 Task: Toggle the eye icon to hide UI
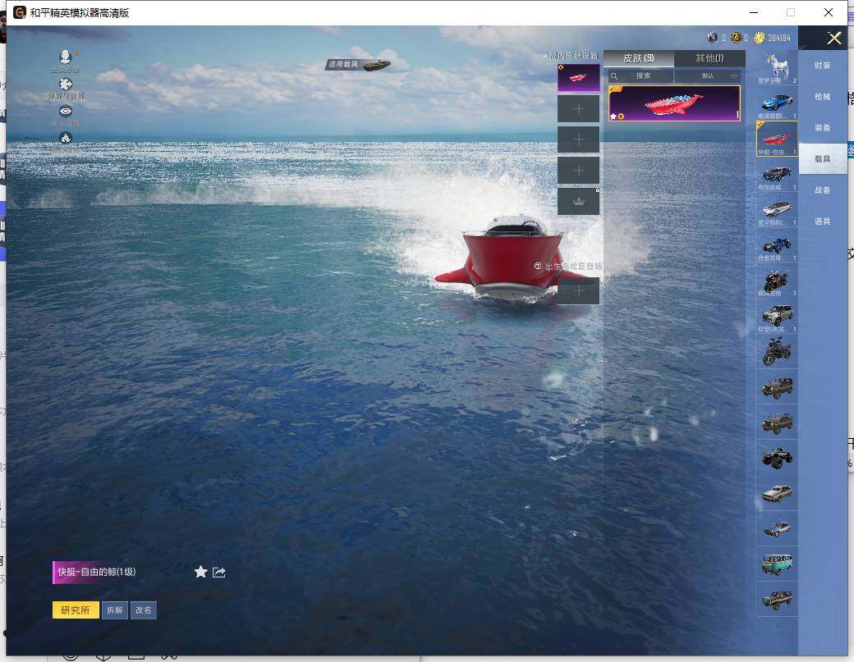coord(66,111)
